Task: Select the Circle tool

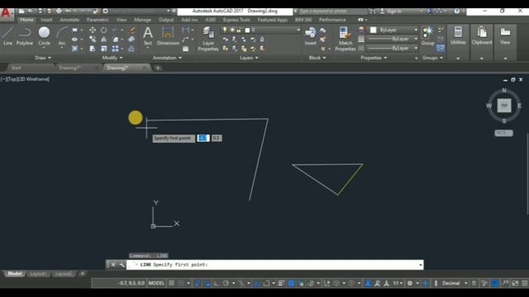Action: pos(44,36)
